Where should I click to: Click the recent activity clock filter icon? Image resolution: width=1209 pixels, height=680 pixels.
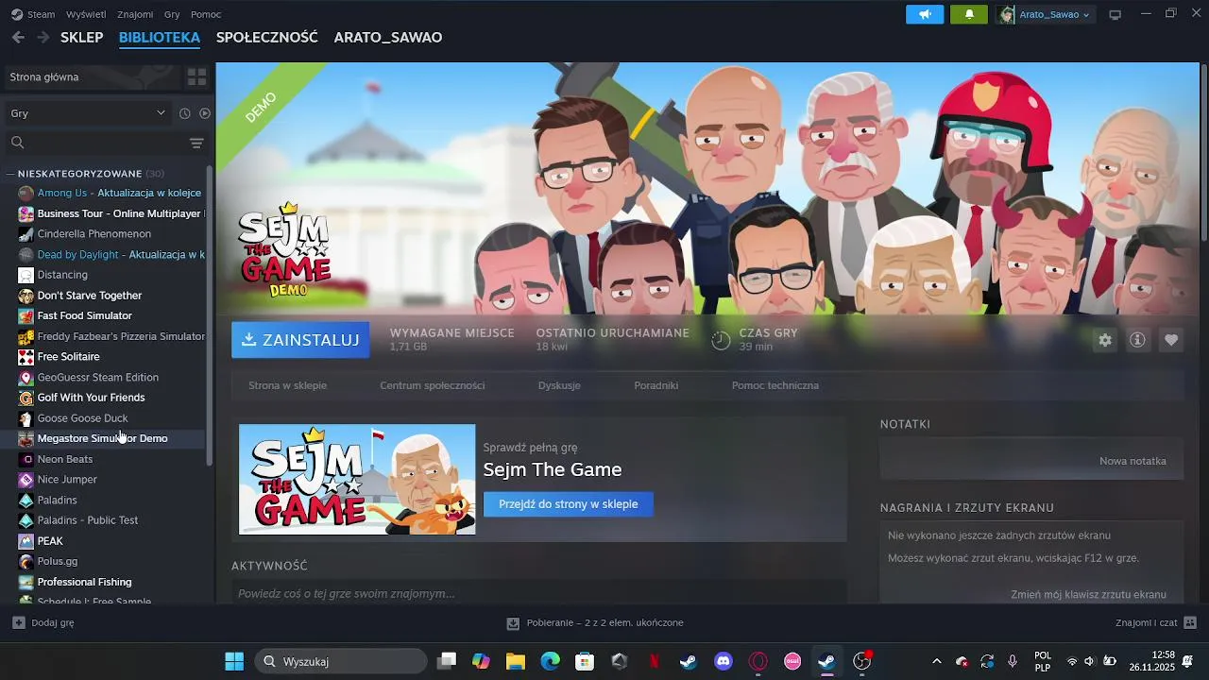(184, 113)
